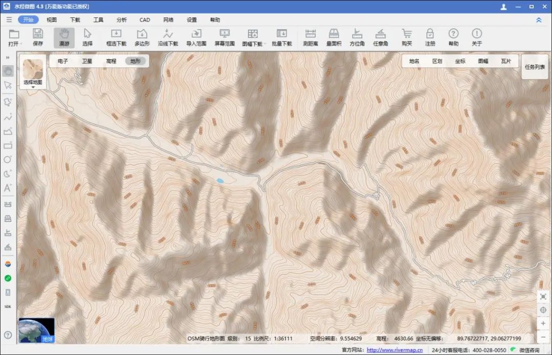Switch map to 电子 electronic layer
The height and width of the screenshot is (355, 552).
point(63,61)
